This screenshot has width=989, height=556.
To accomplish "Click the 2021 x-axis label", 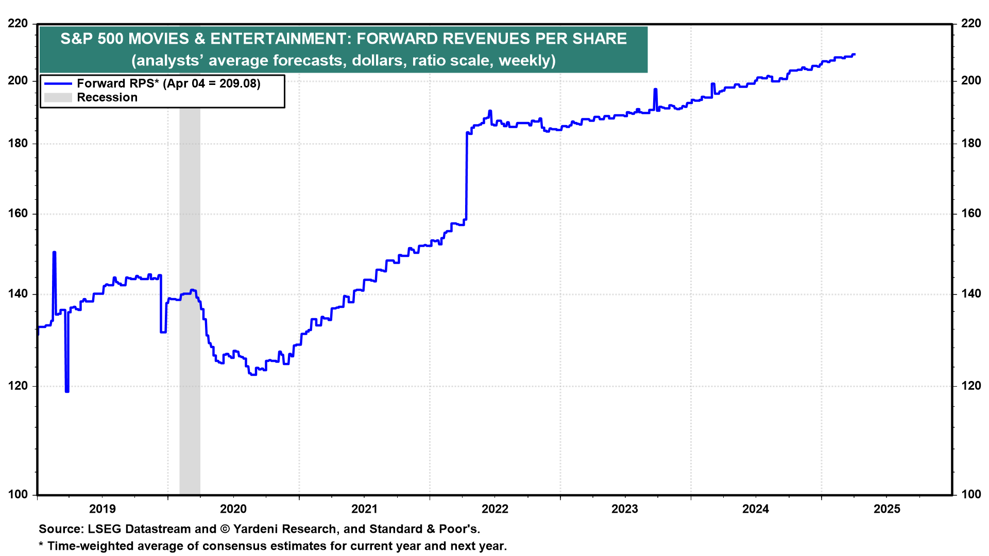I will [x=364, y=509].
